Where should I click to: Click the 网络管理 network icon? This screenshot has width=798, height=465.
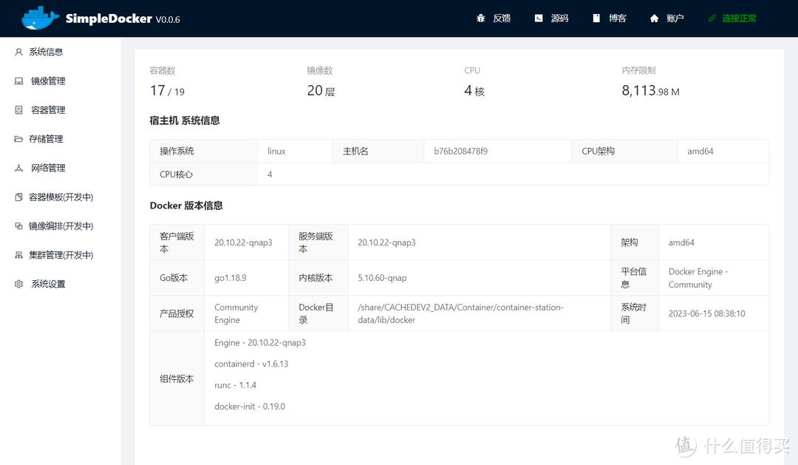coord(18,168)
